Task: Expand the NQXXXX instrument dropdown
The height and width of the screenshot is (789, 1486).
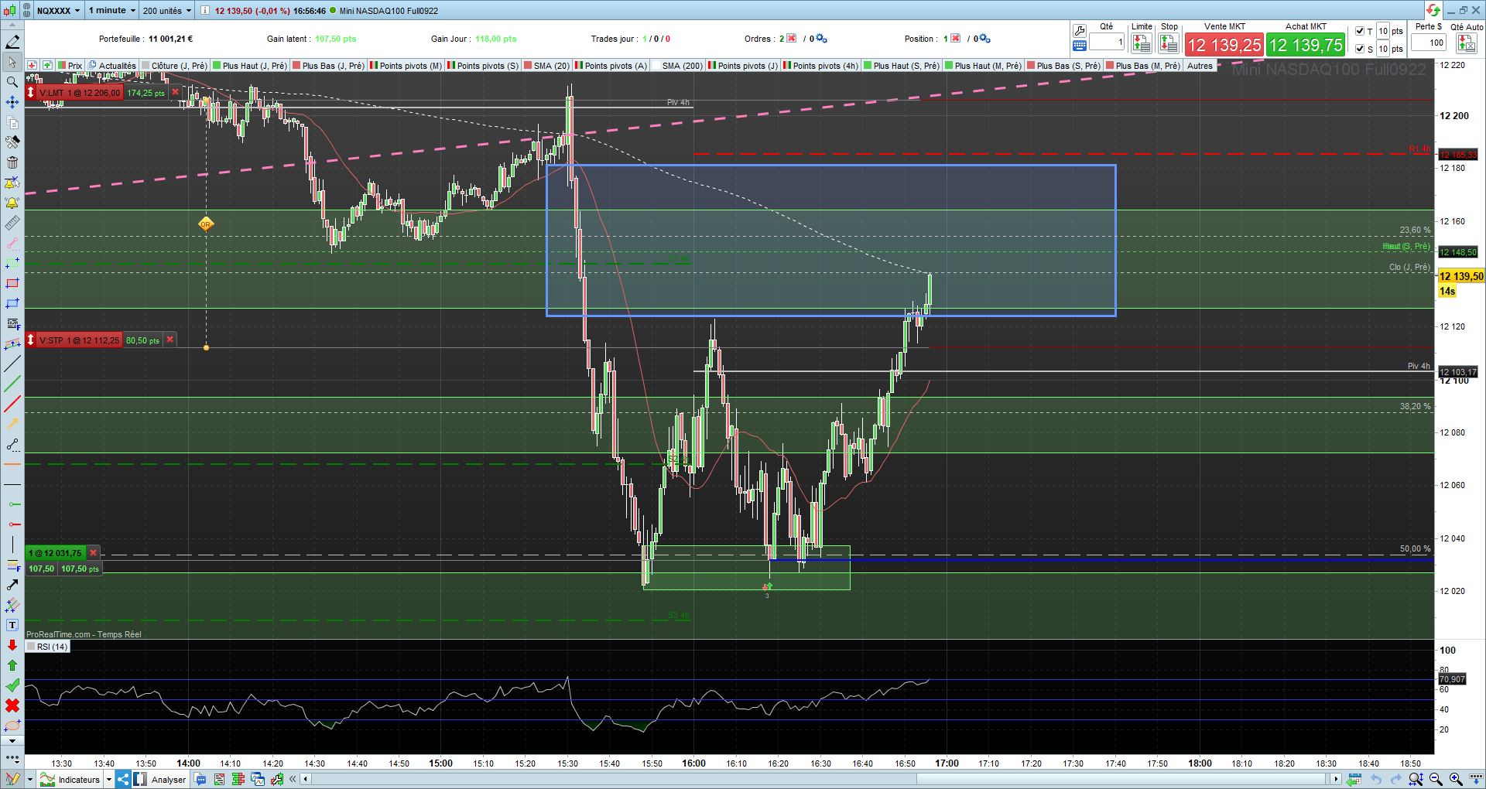Action: [x=59, y=10]
